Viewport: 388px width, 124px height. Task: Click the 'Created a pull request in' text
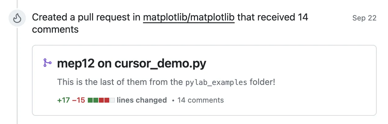tap(86, 18)
